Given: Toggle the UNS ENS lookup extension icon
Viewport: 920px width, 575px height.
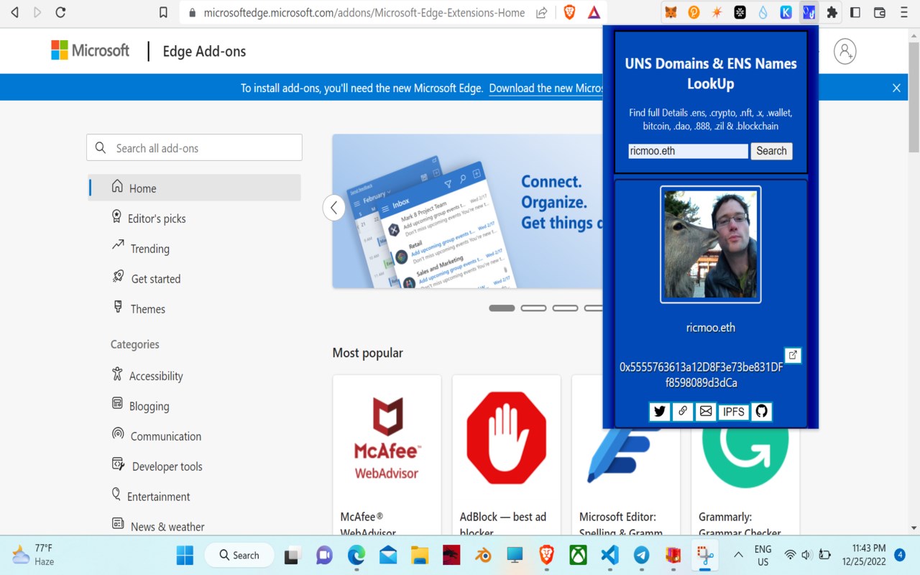Looking at the screenshot, I should 809,12.
